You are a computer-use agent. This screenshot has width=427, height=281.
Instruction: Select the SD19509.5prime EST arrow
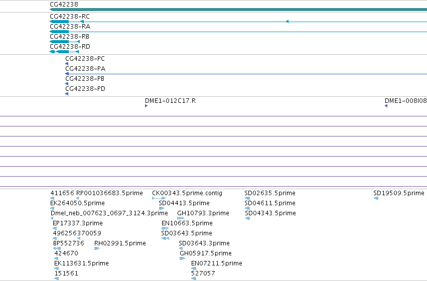tap(376, 198)
